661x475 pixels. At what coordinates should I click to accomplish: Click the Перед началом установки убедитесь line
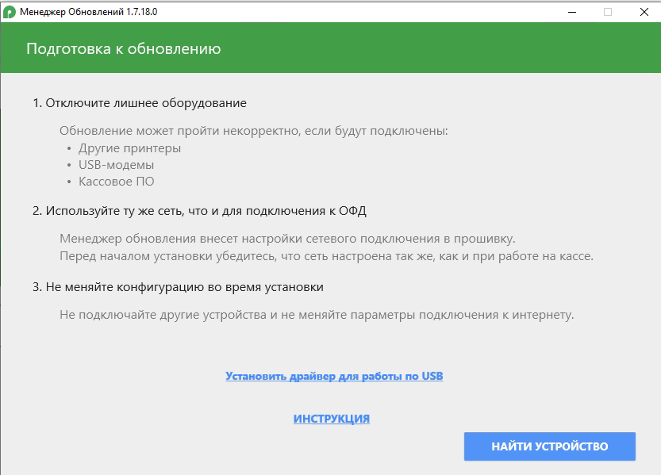coord(326,256)
